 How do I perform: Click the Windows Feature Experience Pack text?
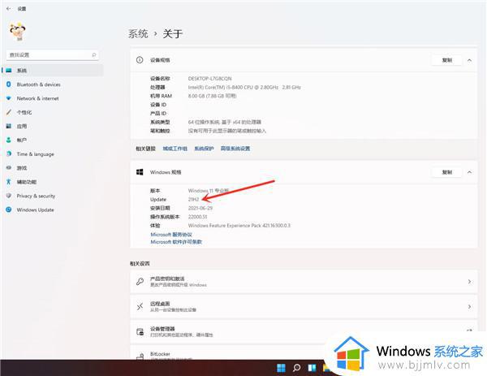pos(239,226)
